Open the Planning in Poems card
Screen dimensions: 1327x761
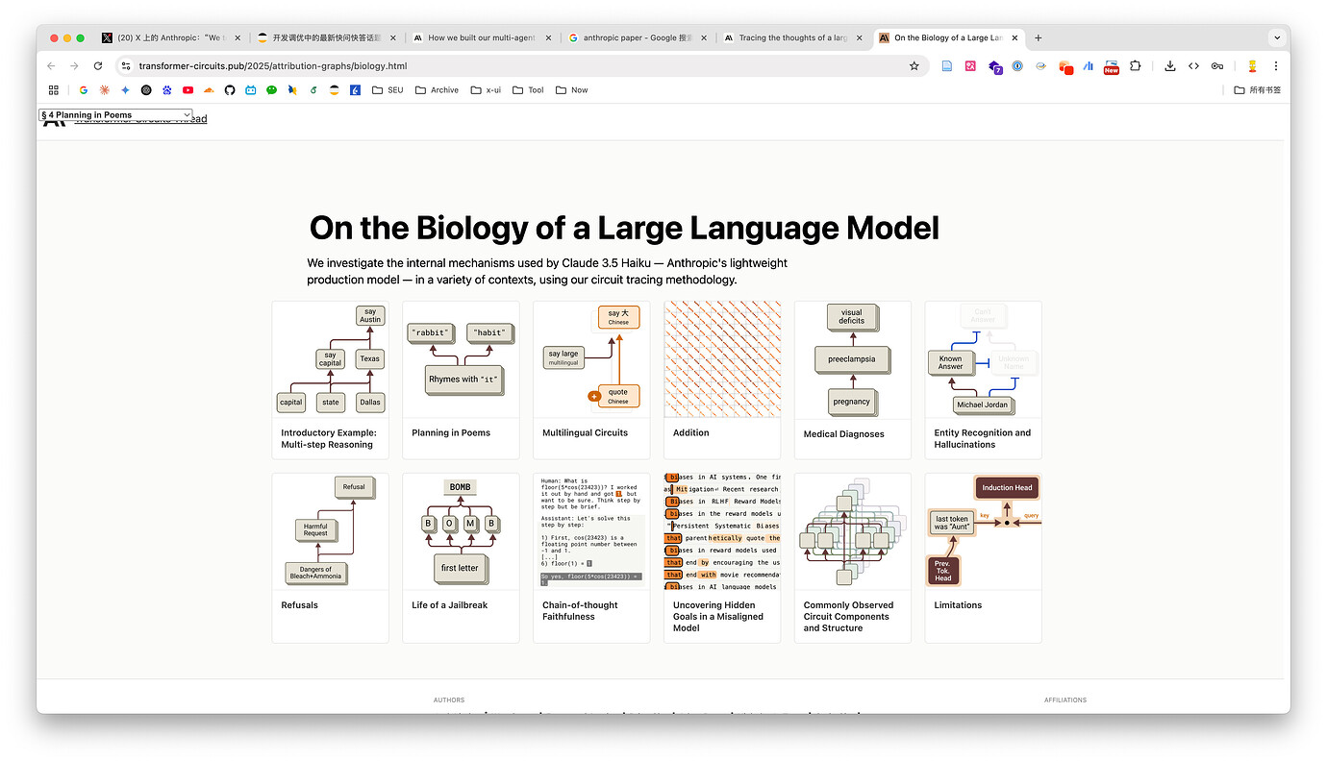pos(461,380)
